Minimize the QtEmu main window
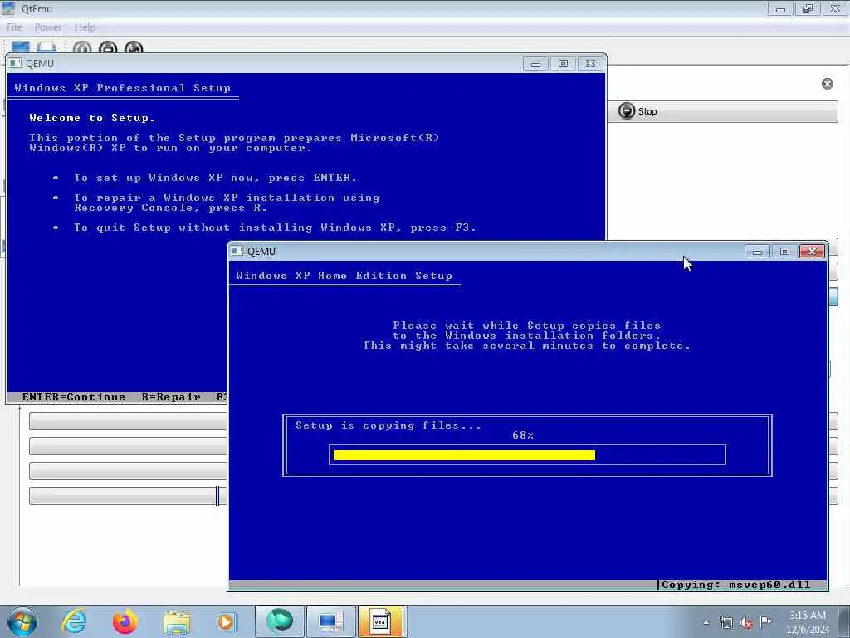Image resolution: width=850 pixels, height=638 pixels. [x=780, y=8]
